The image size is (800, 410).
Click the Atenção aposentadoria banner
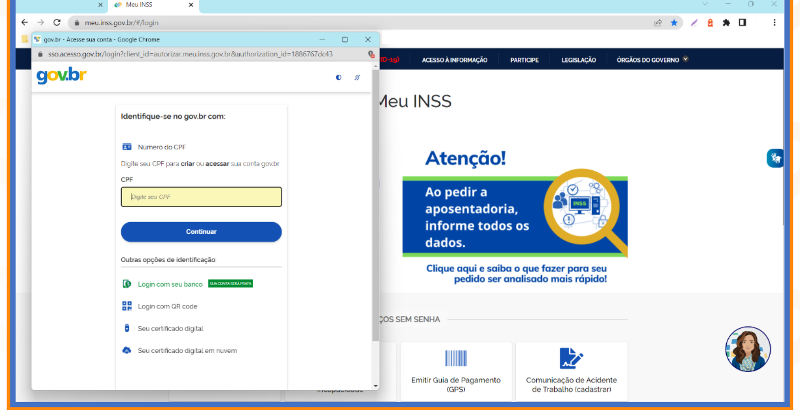coord(515,217)
